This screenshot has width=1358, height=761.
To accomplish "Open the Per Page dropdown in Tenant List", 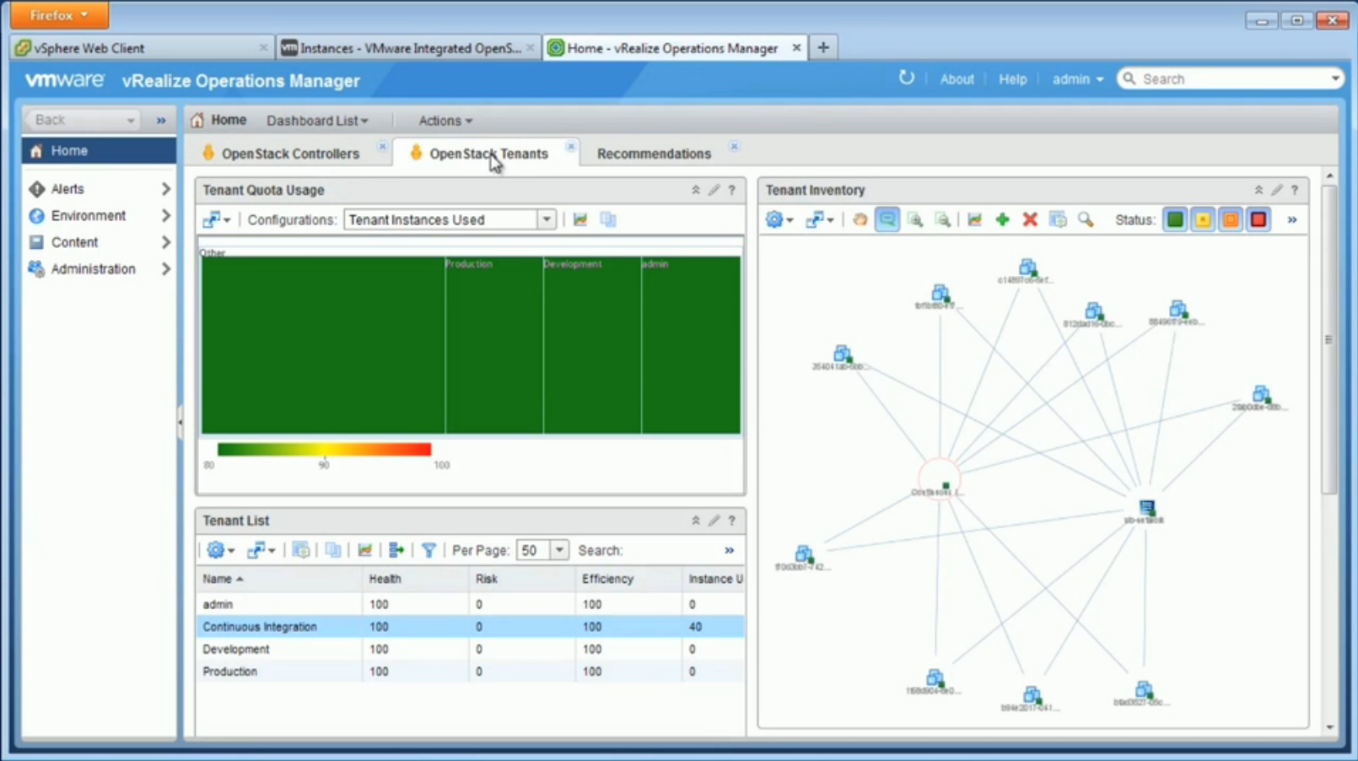I will (x=559, y=550).
